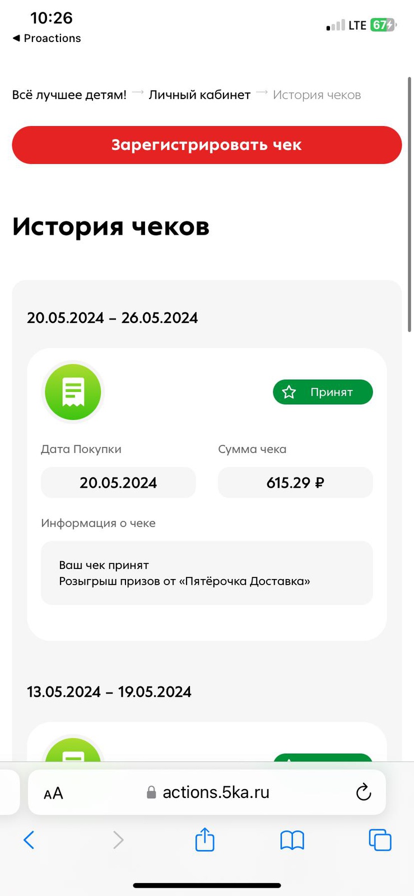Tap the Safari back arrow icon

click(29, 840)
